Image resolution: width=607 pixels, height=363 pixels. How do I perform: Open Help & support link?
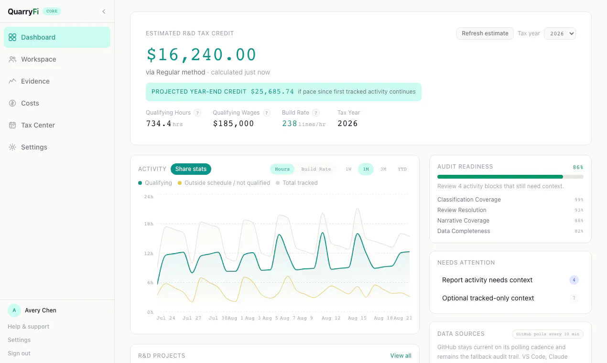(x=29, y=327)
